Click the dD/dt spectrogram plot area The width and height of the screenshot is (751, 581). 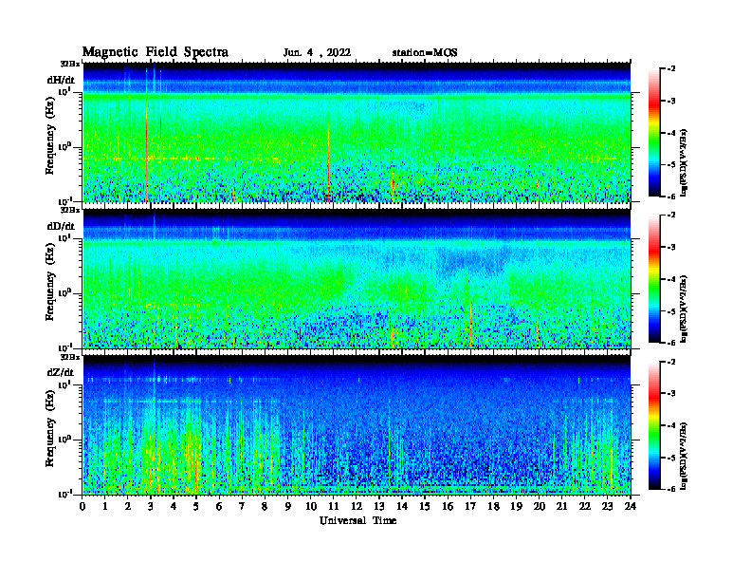[357, 278]
